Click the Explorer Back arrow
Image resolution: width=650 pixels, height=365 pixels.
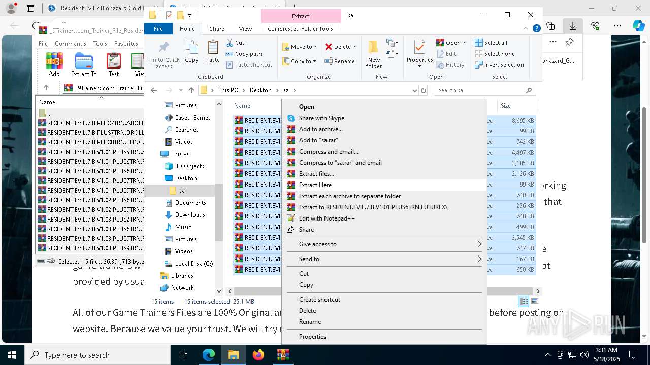click(154, 90)
